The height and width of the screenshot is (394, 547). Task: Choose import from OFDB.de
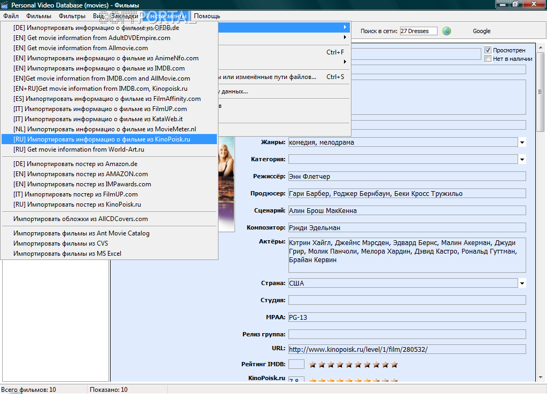tap(109, 28)
